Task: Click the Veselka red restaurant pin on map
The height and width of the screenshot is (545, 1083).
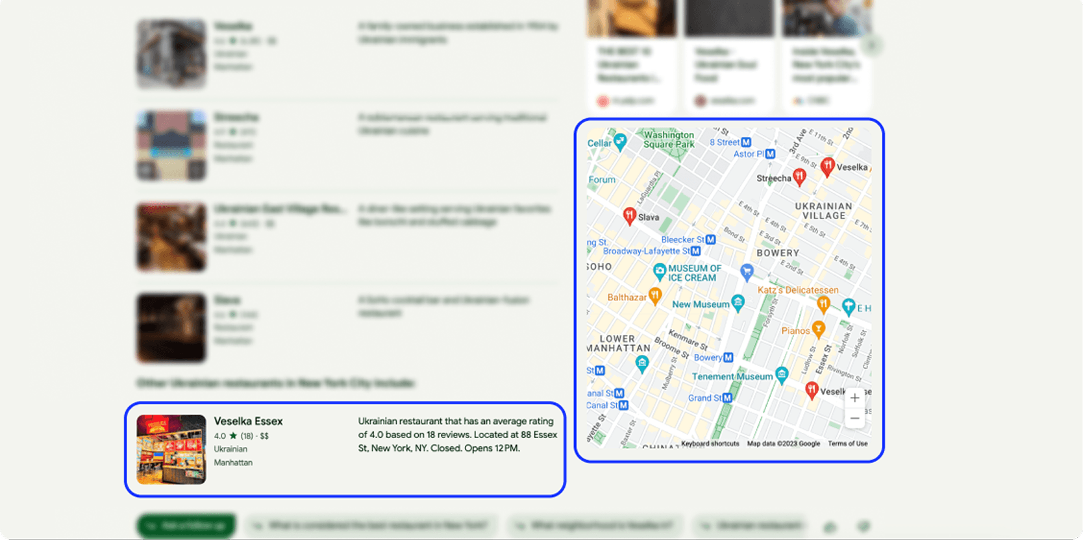Action: (827, 167)
